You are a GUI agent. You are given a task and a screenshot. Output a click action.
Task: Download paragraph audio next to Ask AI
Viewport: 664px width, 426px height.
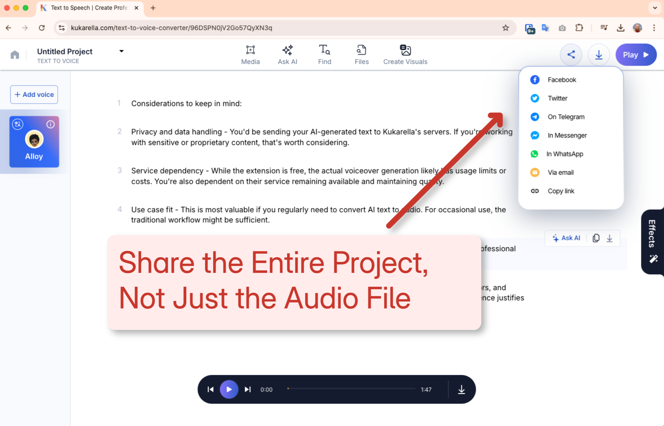point(609,238)
